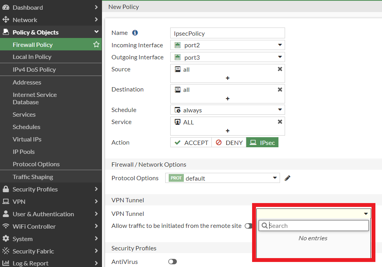This screenshot has height=267, width=382.
Task: Remove the 'all' Source entry
Action: pos(280,69)
